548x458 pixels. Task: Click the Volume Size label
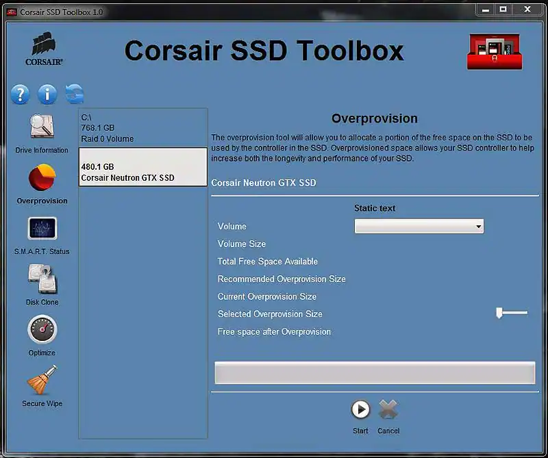coord(242,244)
